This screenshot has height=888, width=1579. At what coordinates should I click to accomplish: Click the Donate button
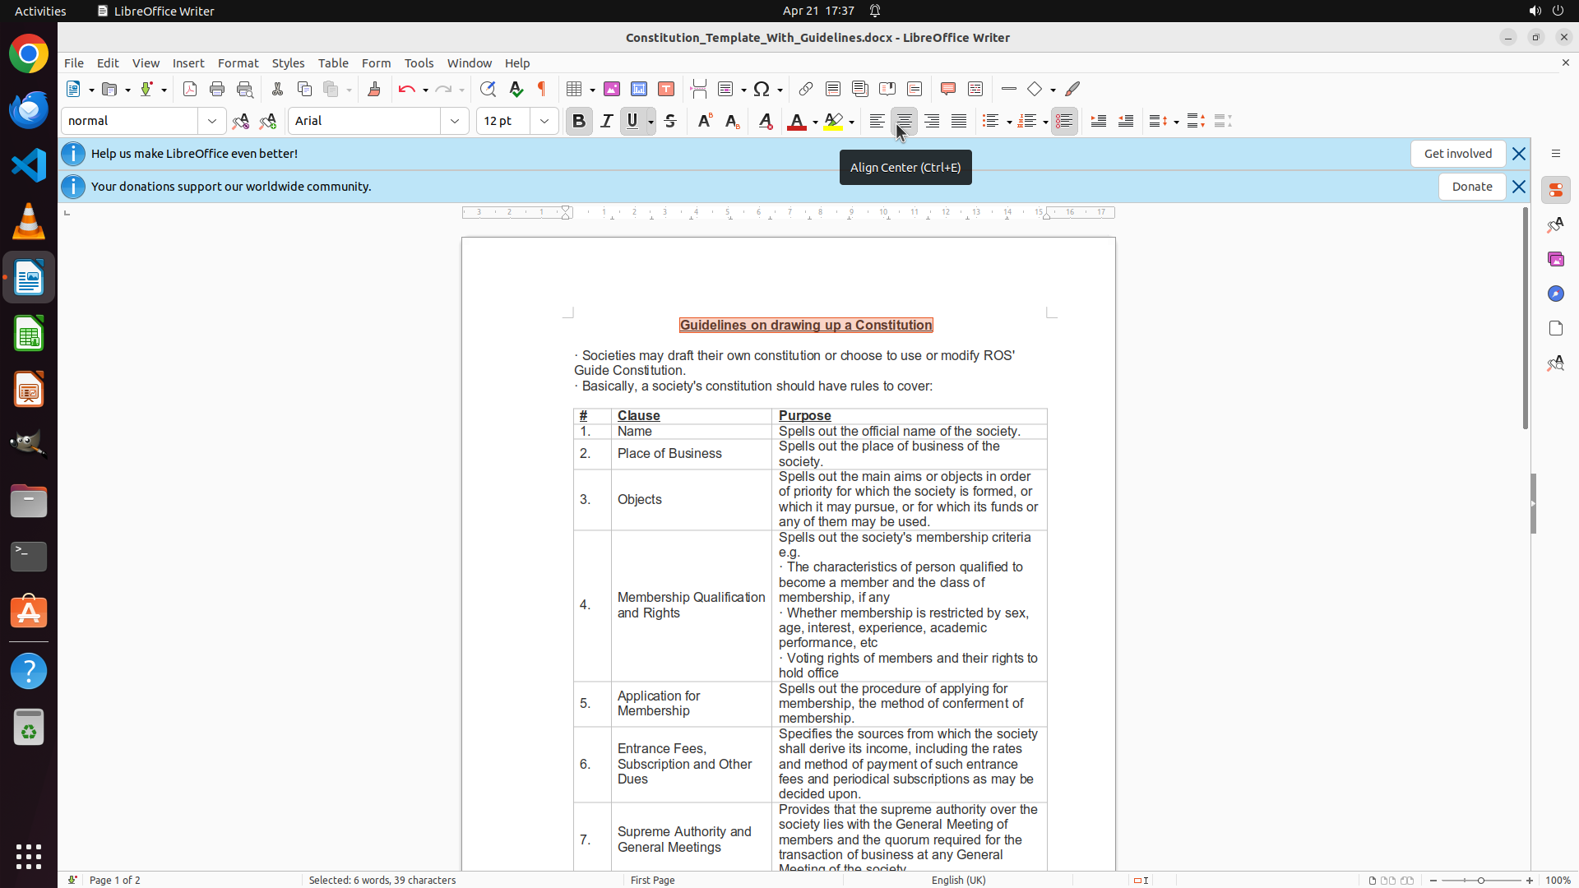[1471, 187]
